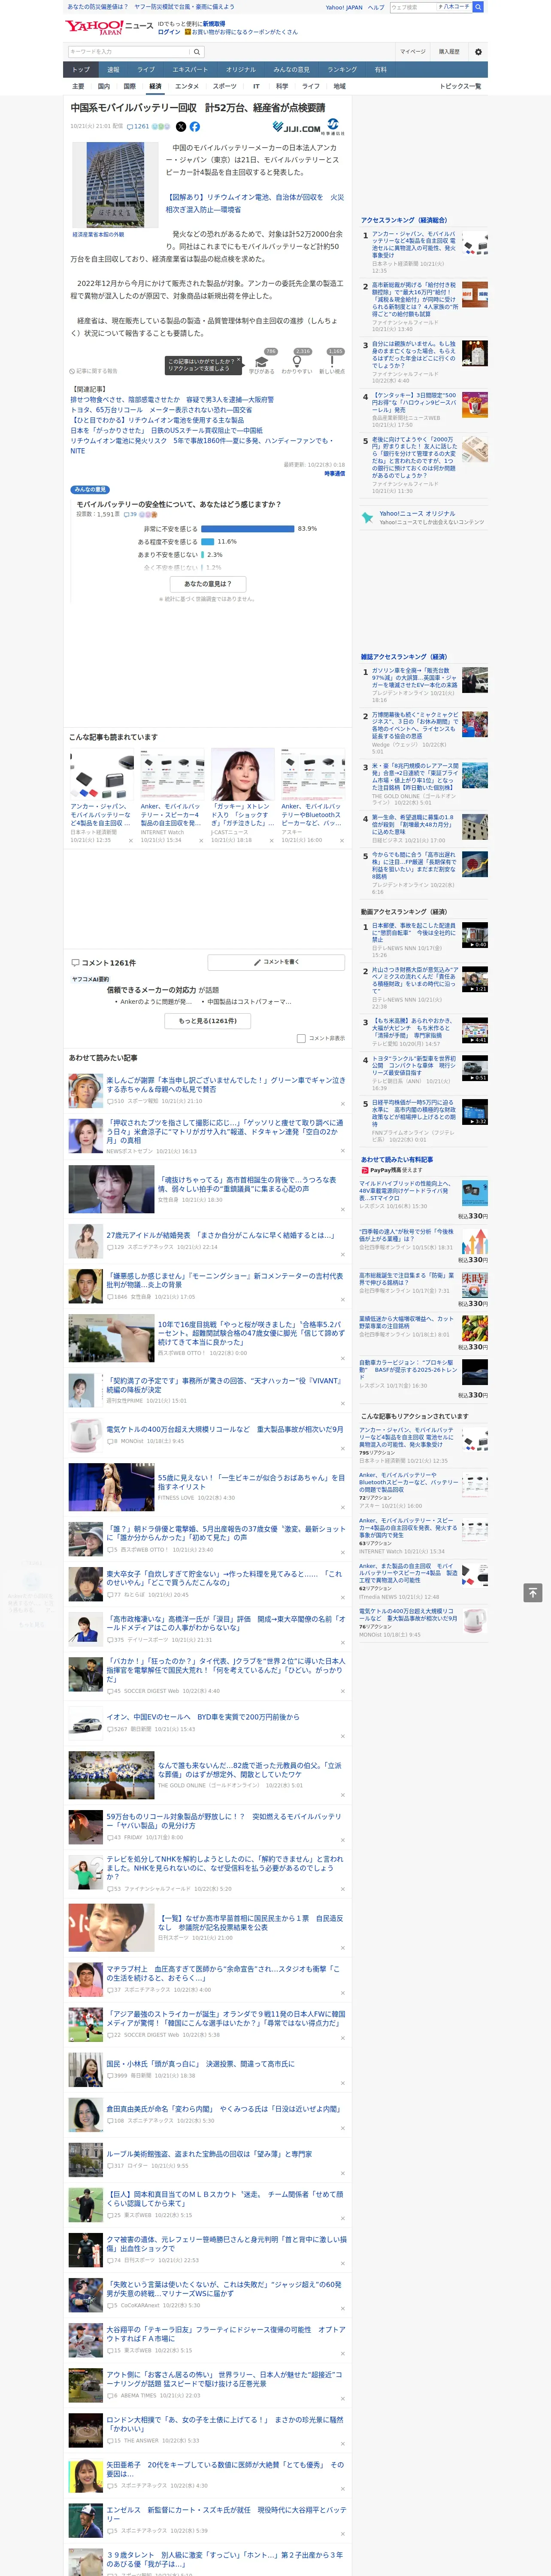Click the 学びがある graduation cap reaction
Image resolution: width=551 pixels, height=2576 pixels.
point(262,362)
